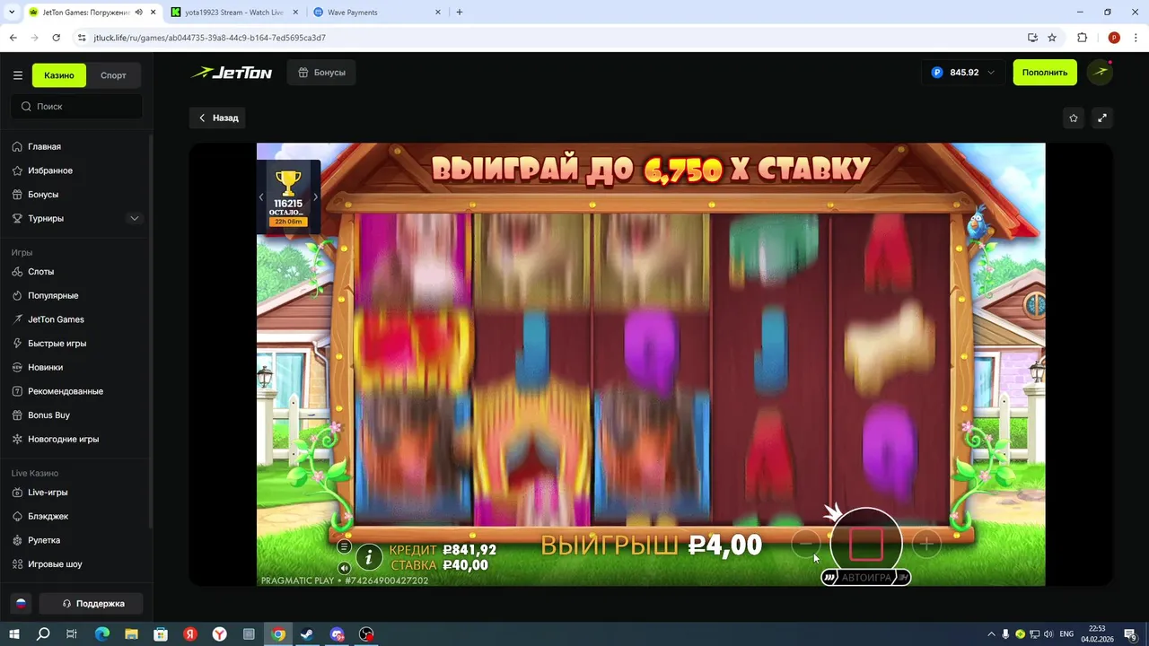
Task: Switch to the Спорт tab
Action: coord(113,75)
